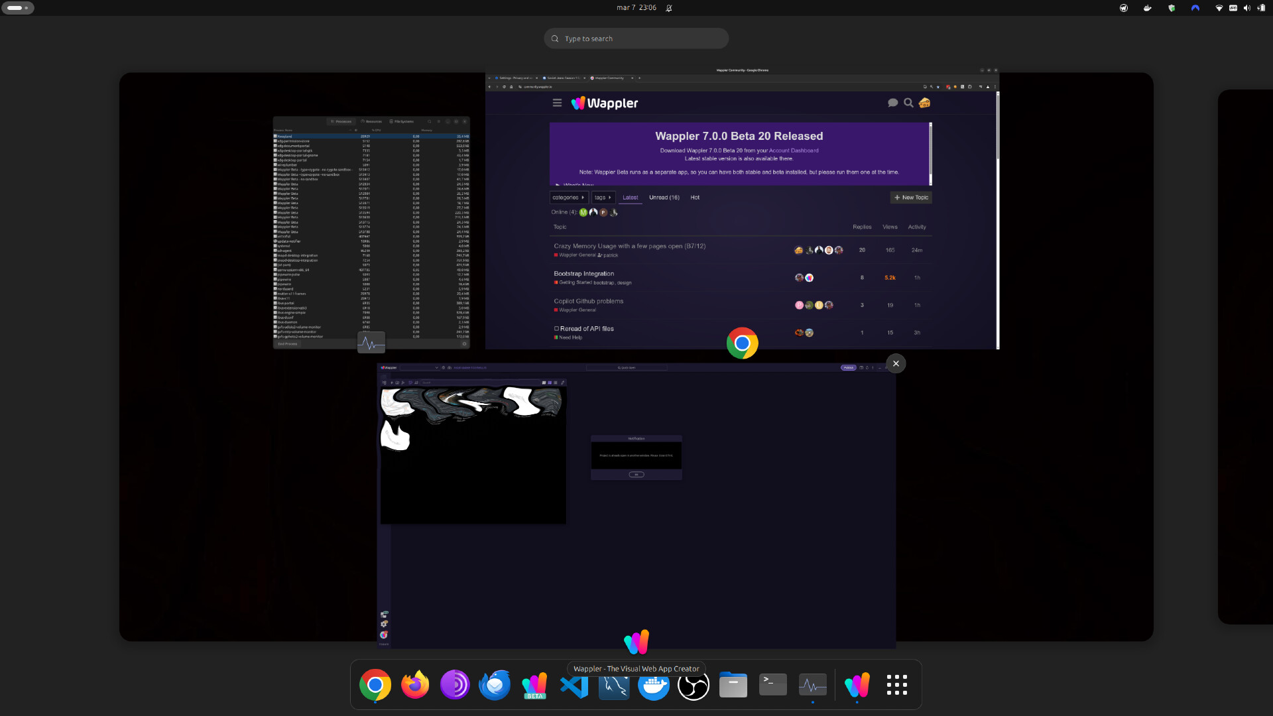This screenshot has width=1273, height=716.
Task: Launch Firefox from the dock
Action: click(x=415, y=685)
